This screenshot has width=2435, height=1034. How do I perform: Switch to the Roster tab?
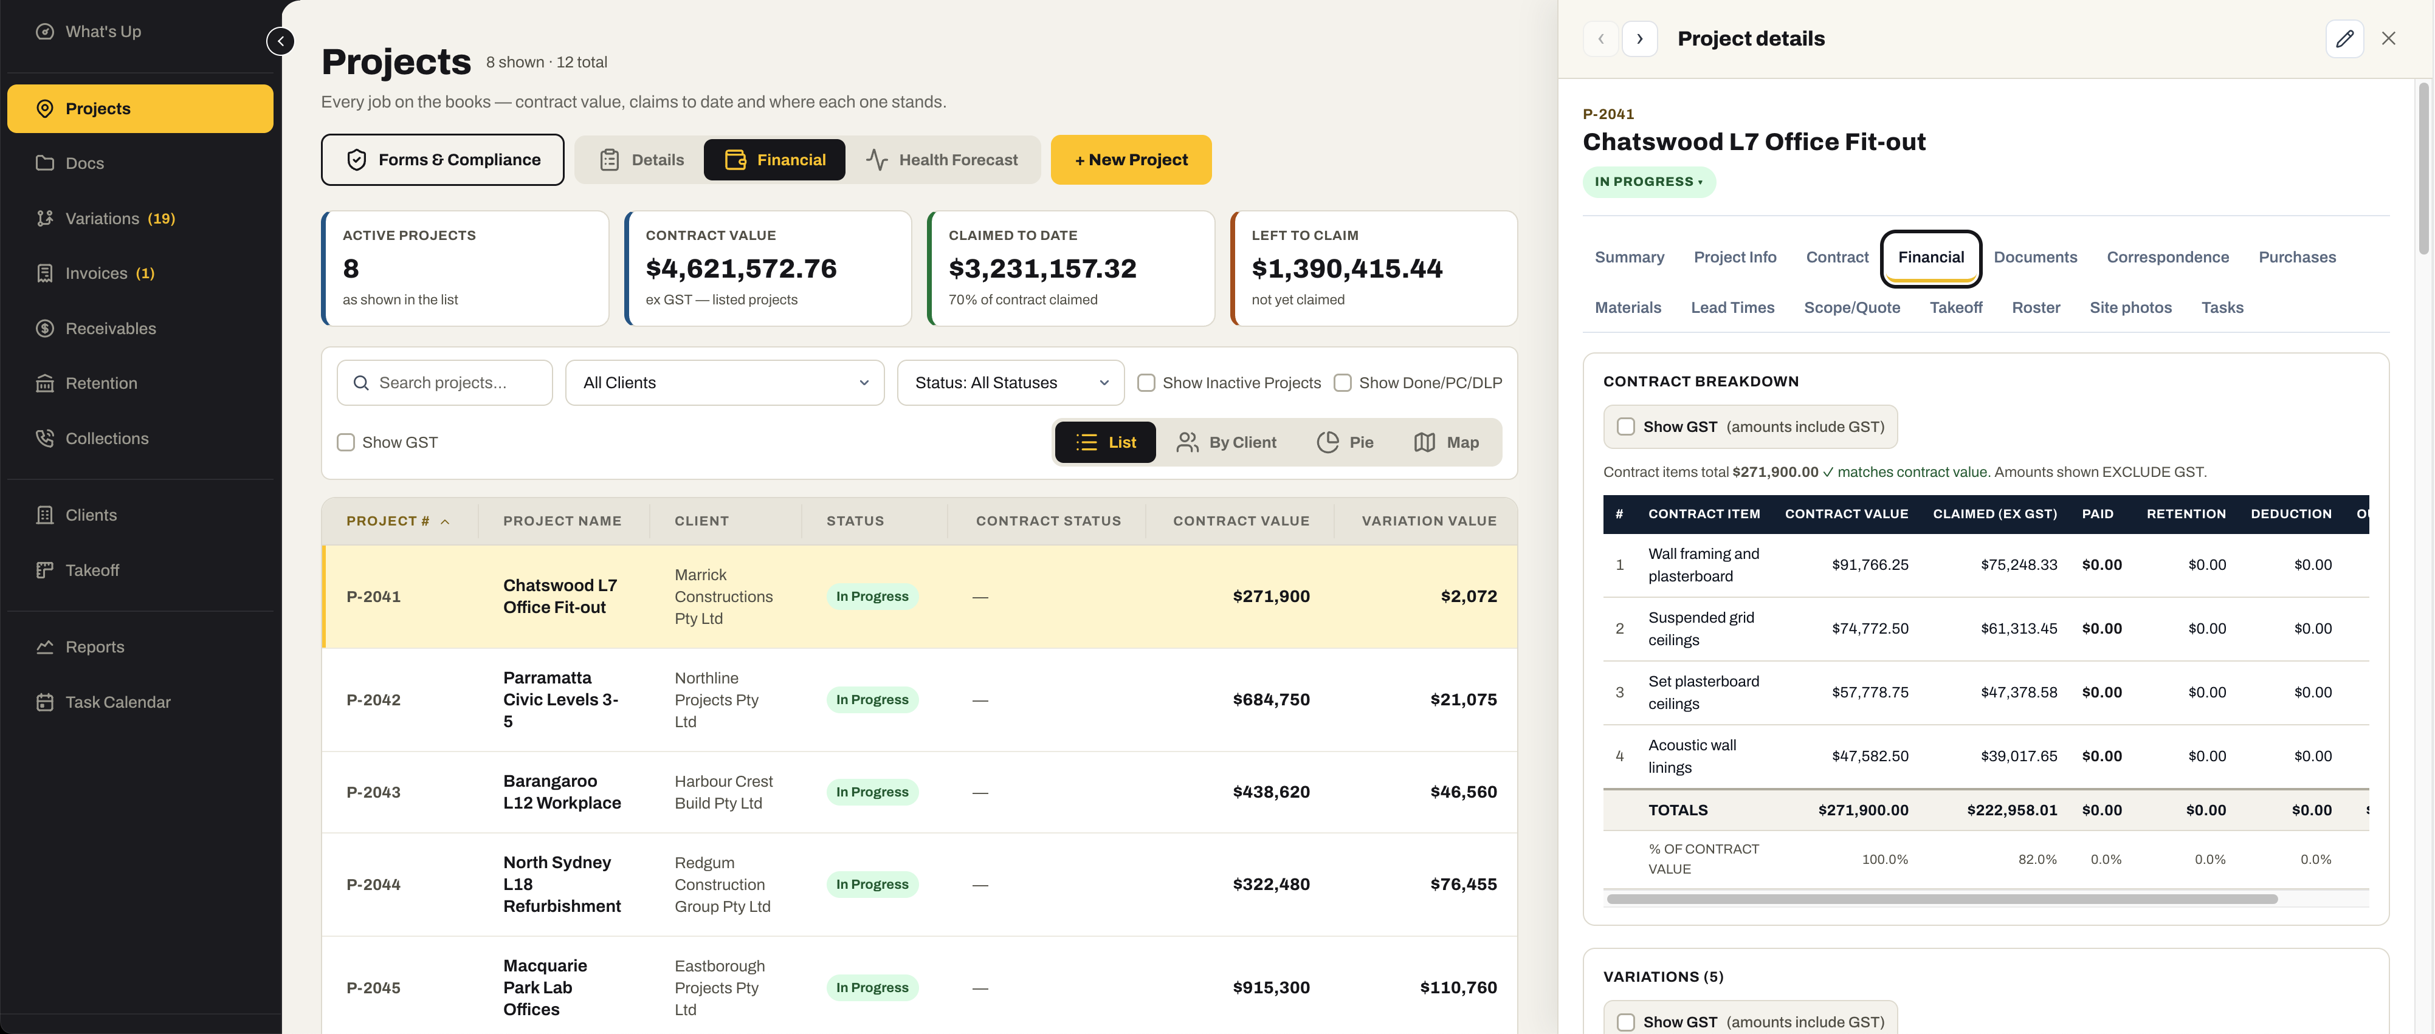coord(2035,307)
